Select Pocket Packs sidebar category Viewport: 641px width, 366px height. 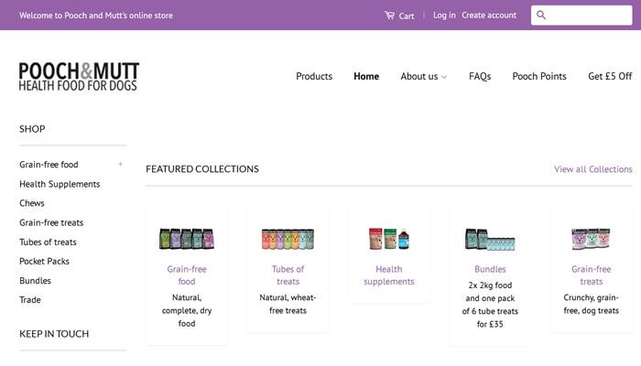point(44,262)
